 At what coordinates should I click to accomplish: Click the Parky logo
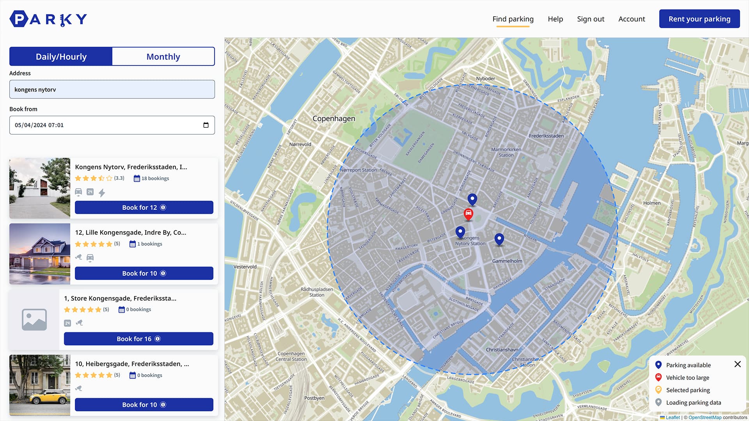48,19
